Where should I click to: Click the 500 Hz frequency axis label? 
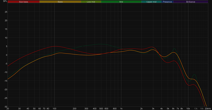pos(101,109)
